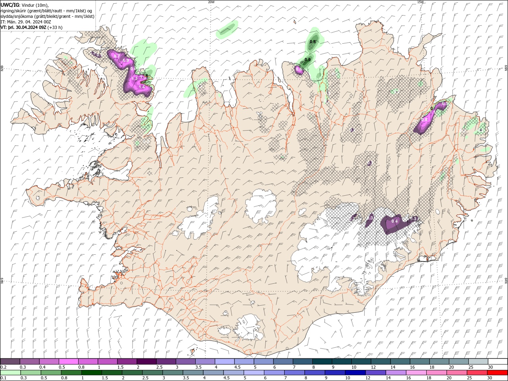
Task: Click the '1.2' value in Westfjords purple area
Action: tap(135, 79)
